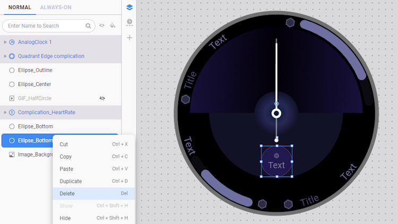Select Duplicate in the context menu

[71, 182]
